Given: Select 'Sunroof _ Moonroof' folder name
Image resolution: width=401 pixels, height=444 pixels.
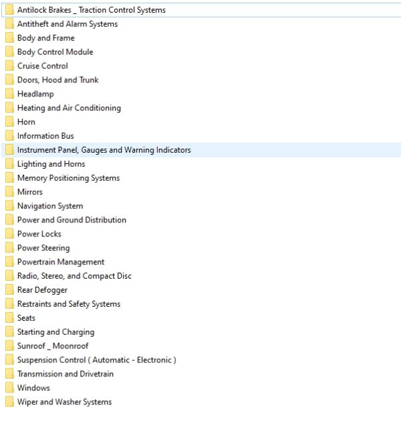Looking at the screenshot, I should coord(53,346).
